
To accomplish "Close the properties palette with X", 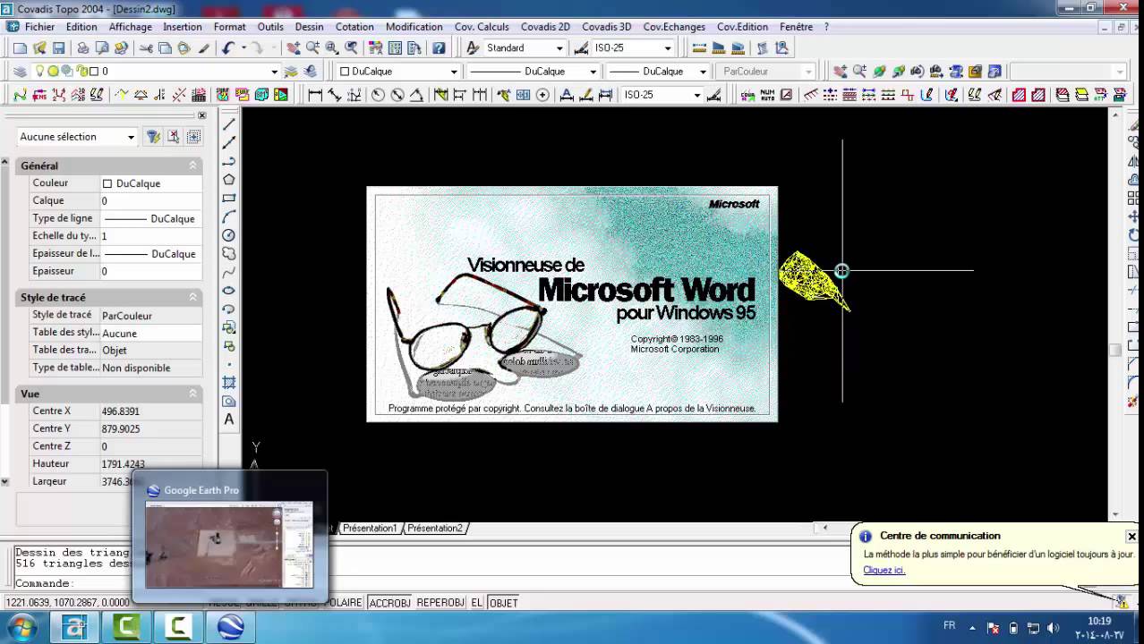I will [201, 115].
